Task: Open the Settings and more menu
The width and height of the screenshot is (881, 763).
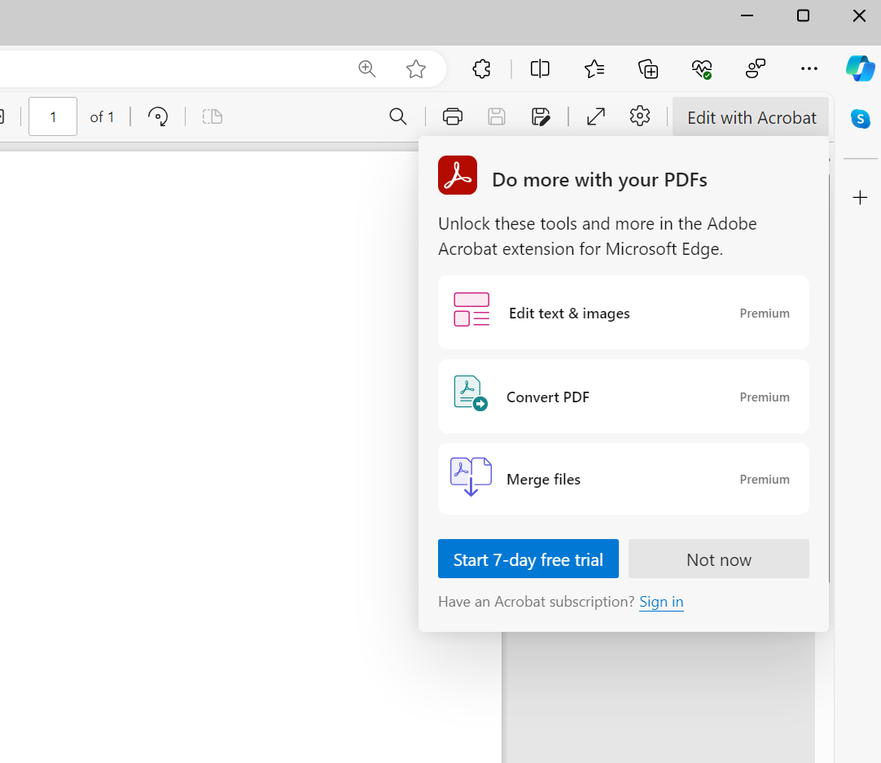Action: click(x=809, y=69)
